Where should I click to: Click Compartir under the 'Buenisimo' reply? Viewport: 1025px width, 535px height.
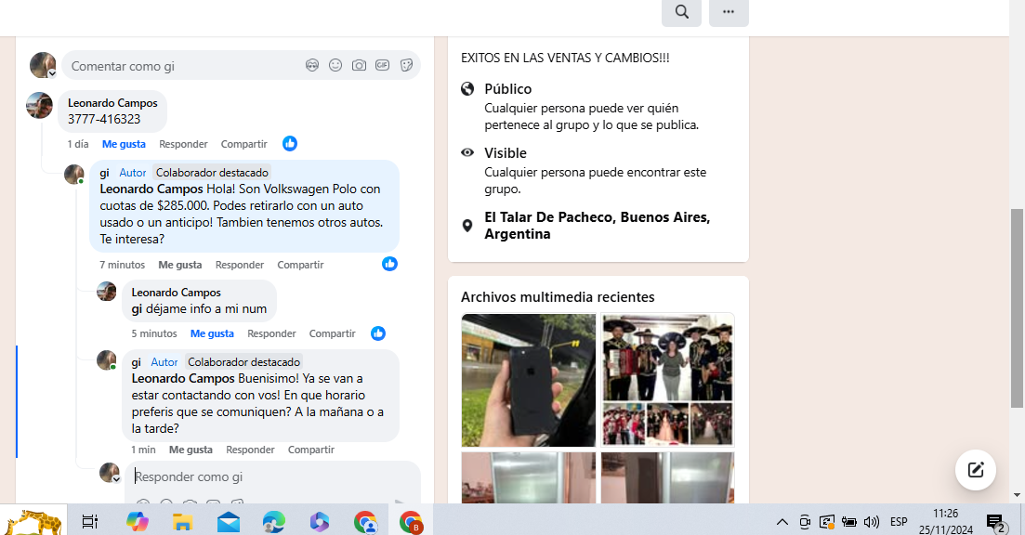click(x=310, y=450)
